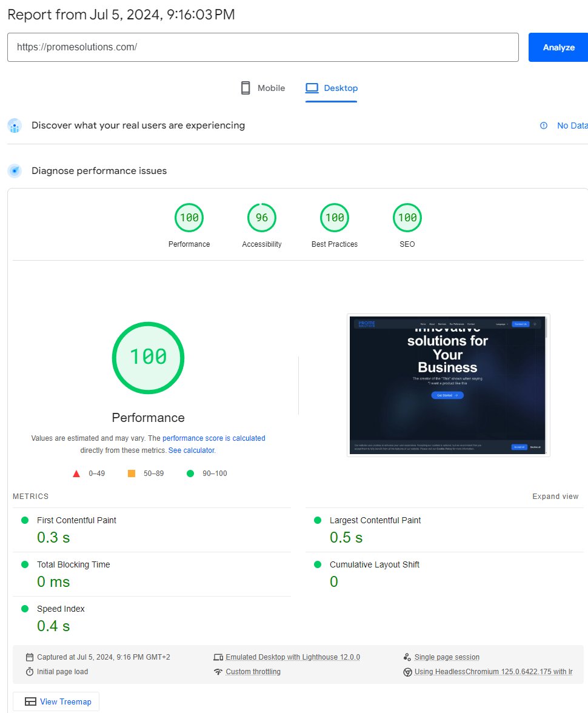The width and height of the screenshot is (588, 713).
Task: Click the Speed Index metric label
Action: point(61,609)
